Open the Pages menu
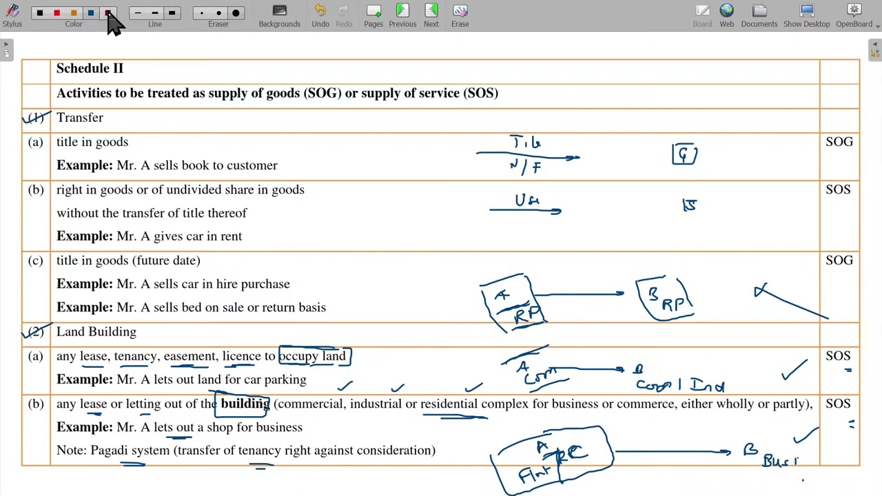 point(373,15)
